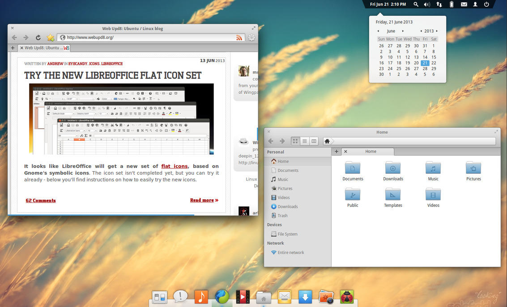This screenshot has height=307, width=507.
Task: Add a new tab in Files window
Action: point(336,151)
